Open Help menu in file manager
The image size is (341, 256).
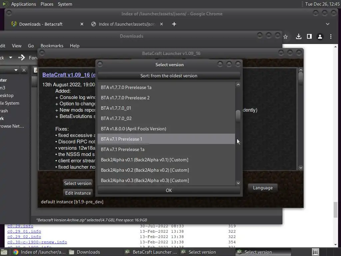tap(75, 46)
